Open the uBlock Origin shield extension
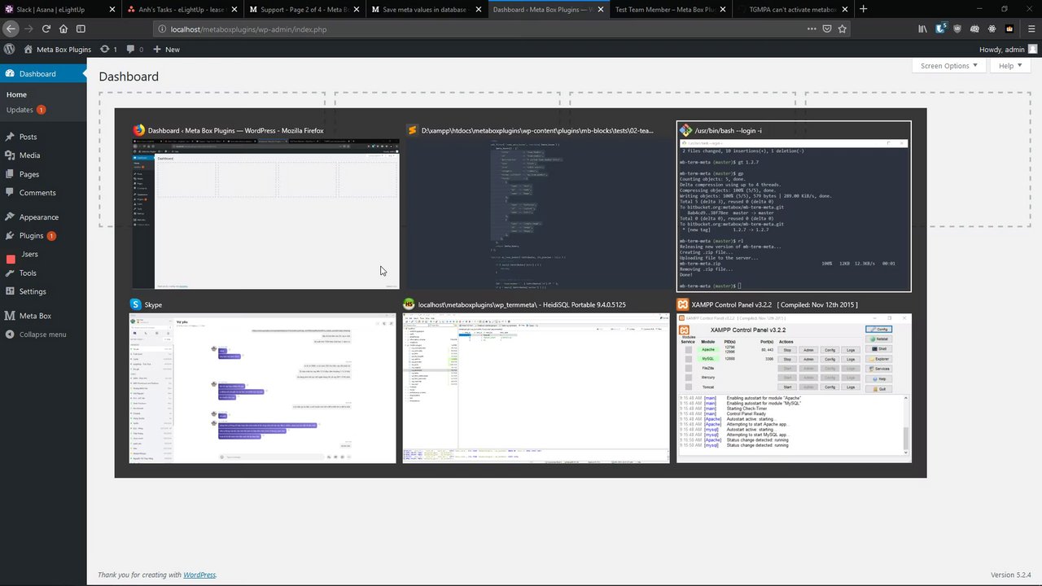Image resolution: width=1042 pixels, height=586 pixels. coord(957,28)
